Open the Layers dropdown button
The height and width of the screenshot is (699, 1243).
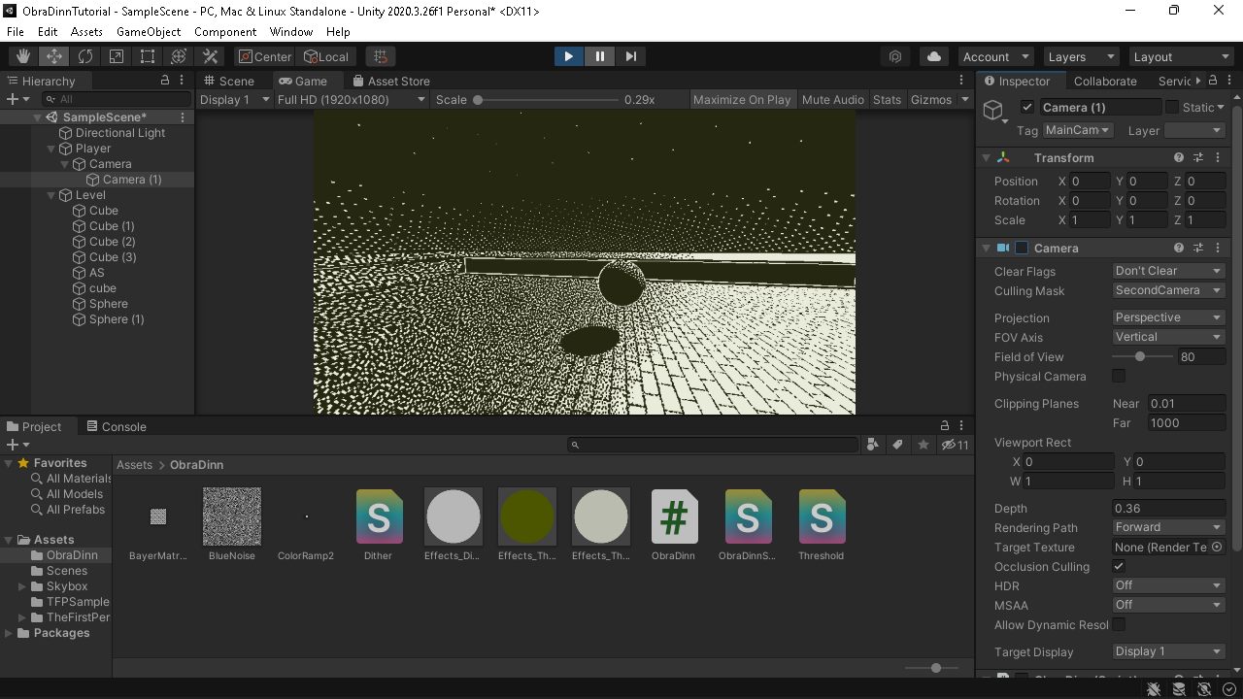(1082, 56)
